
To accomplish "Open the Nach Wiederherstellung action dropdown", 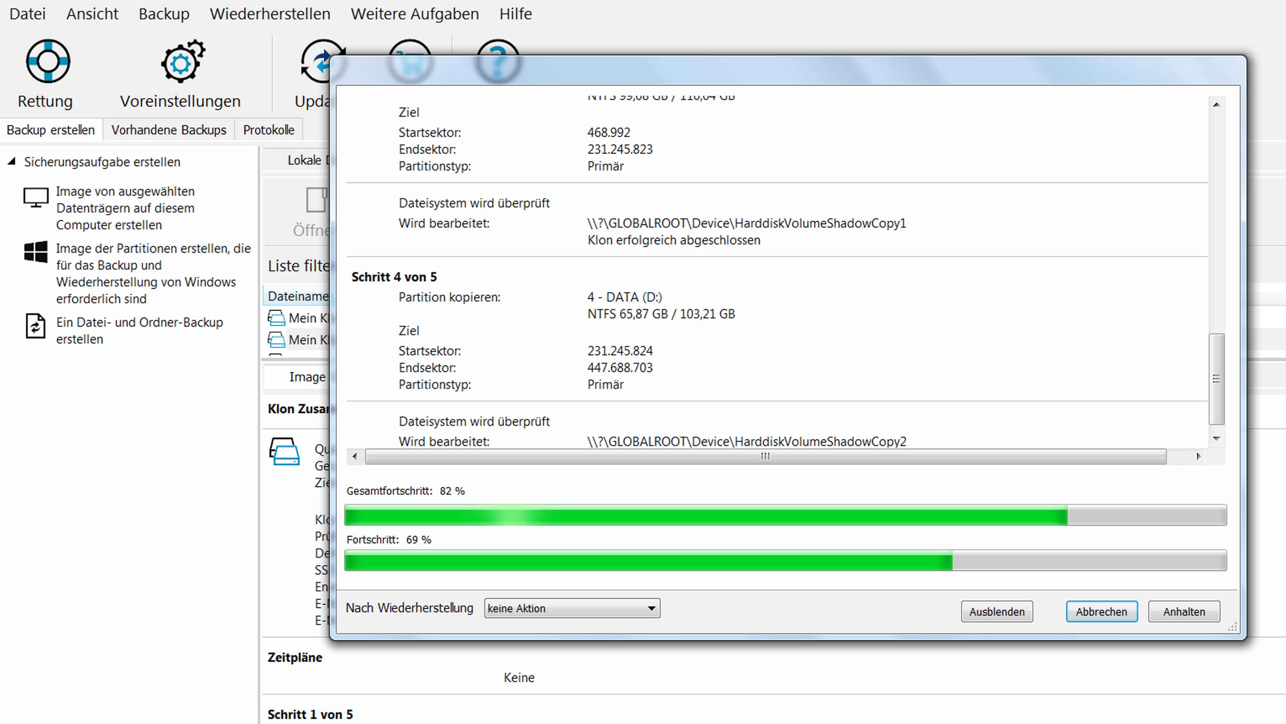I will (x=572, y=608).
